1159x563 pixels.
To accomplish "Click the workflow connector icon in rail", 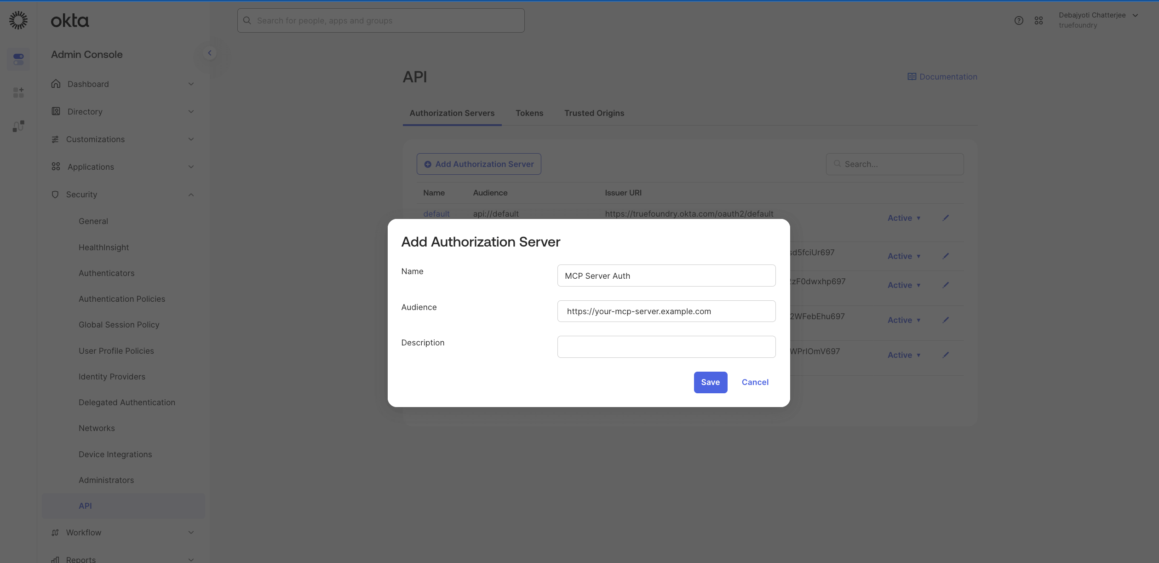I will 18,126.
